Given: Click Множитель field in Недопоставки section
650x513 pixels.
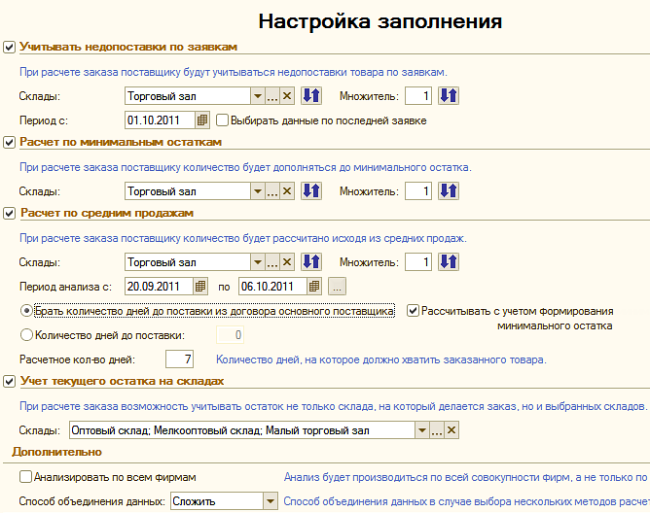Looking at the screenshot, I should click(418, 96).
